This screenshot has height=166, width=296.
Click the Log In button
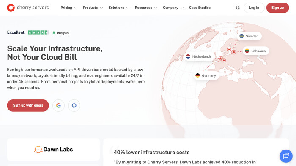pyautogui.click(x=254, y=8)
